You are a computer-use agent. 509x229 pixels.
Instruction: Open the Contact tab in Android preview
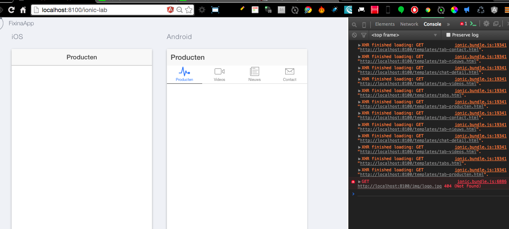pyautogui.click(x=290, y=75)
